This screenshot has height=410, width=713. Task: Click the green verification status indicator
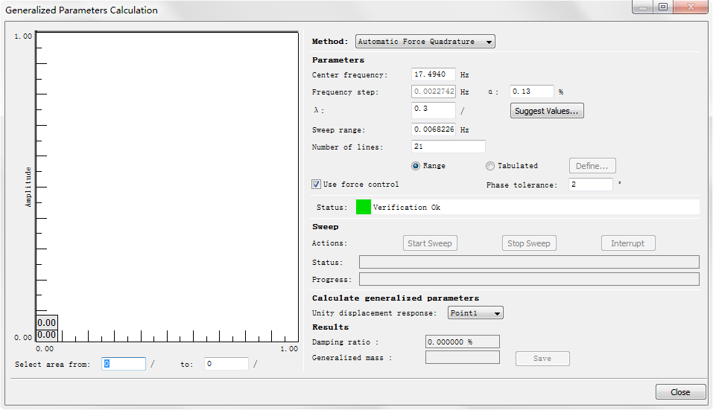click(364, 207)
